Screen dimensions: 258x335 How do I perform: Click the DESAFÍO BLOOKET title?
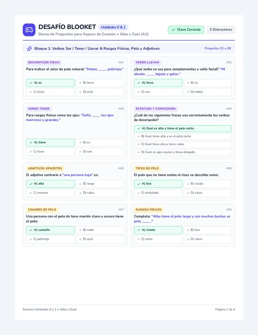pyautogui.click(x=67, y=27)
